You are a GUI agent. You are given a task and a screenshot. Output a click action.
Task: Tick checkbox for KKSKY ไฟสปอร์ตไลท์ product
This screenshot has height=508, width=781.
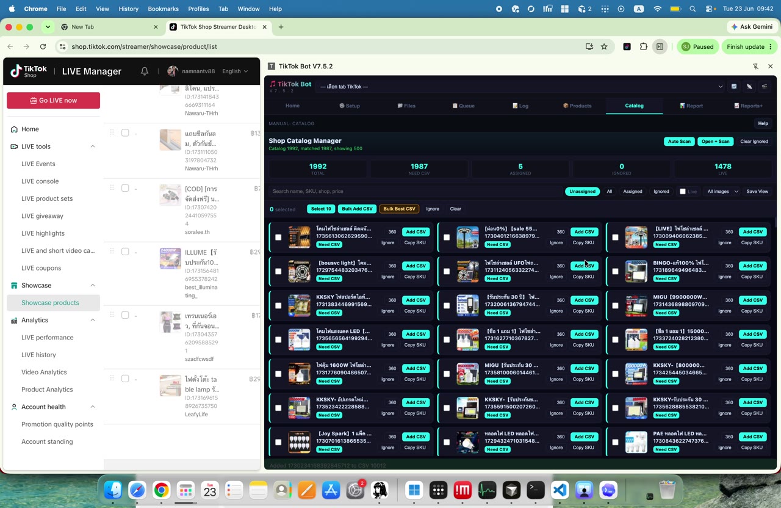[278, 306]
